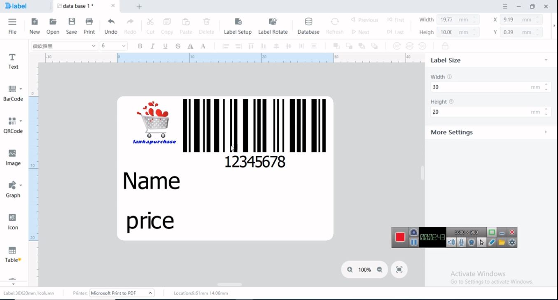Image resolution: width=558 pixels, height=300 pixels.
Task: Toggle bold text formatting
Action: [140, 46]
